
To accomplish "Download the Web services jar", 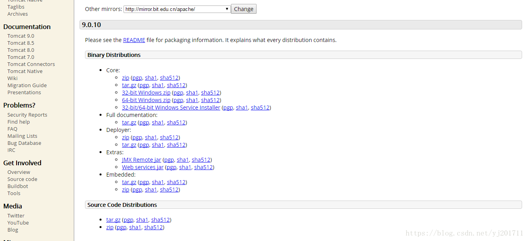I will click(143, 167).
